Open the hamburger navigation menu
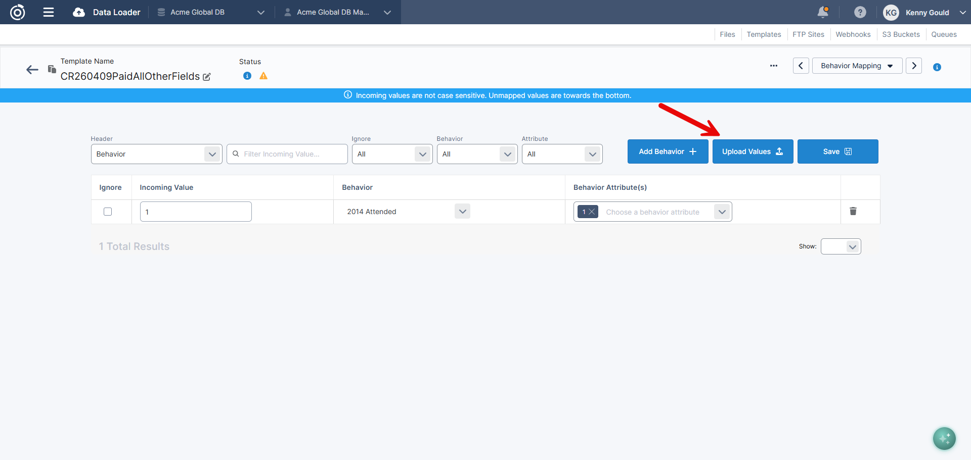Image resolution: width=971 pixels, height=460 pixels. pyautogui.click(x=49, y=12)
